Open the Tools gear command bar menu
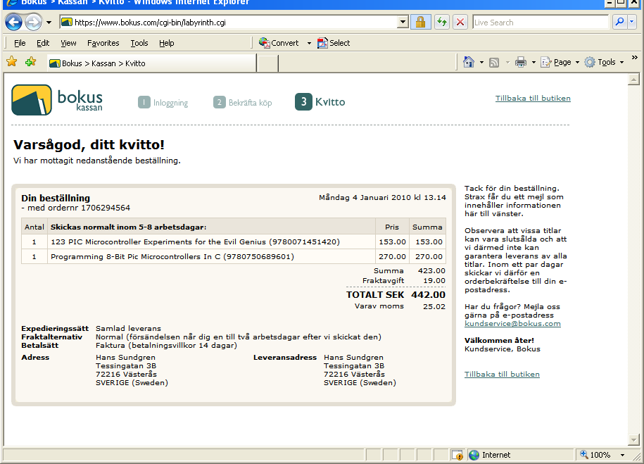The image size is (644, 464). 604,62
